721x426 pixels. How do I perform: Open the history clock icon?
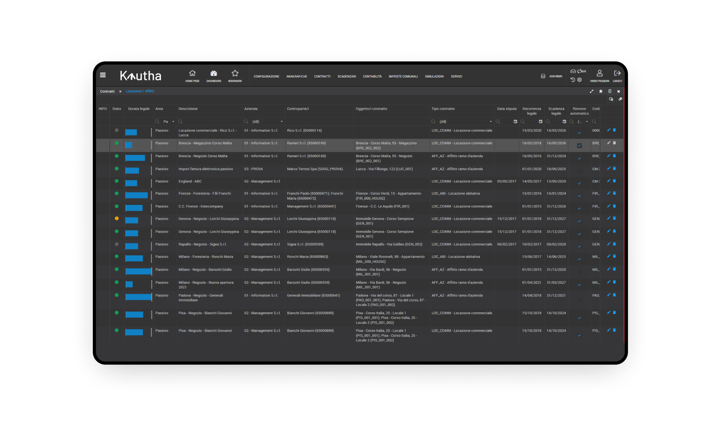[573, 80]
